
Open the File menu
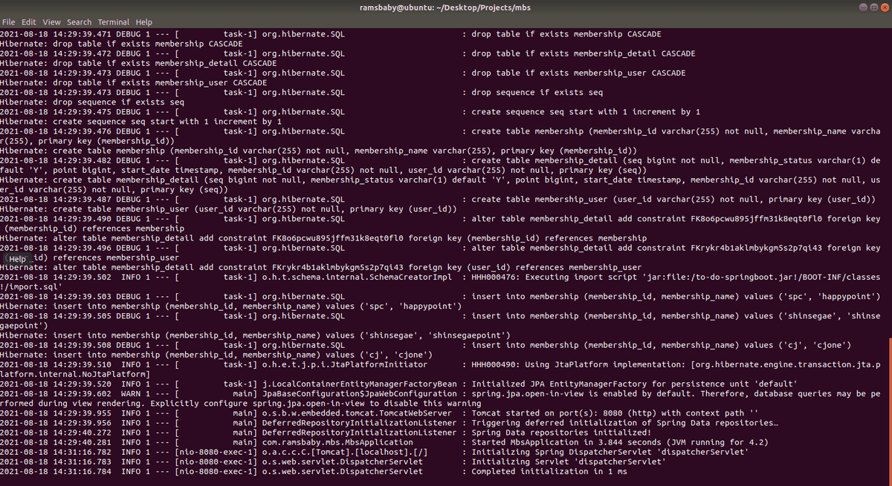pos(9,22)
